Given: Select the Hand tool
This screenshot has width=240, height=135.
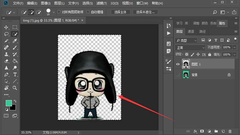Looking at the screenshot, I should [x=6, y=88].
